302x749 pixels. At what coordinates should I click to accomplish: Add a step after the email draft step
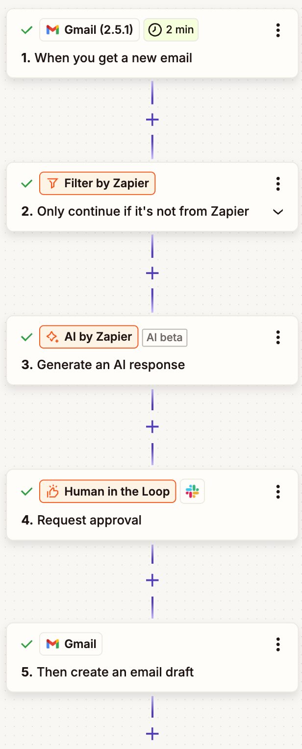pos(152,734)
